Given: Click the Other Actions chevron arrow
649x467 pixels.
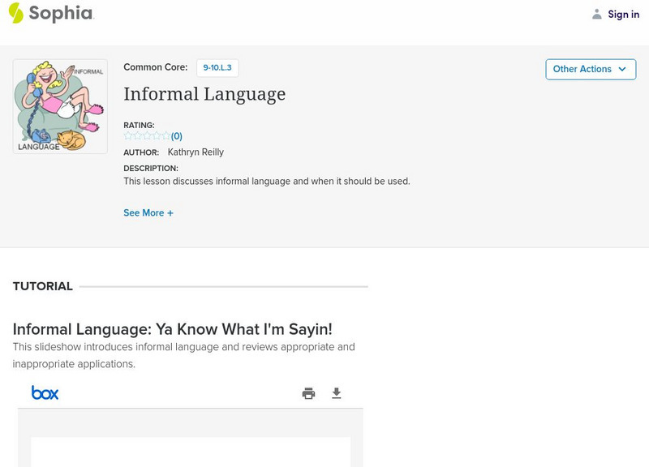Looking at the screenshot, I should pyautogui.click(x=622, y=69).
